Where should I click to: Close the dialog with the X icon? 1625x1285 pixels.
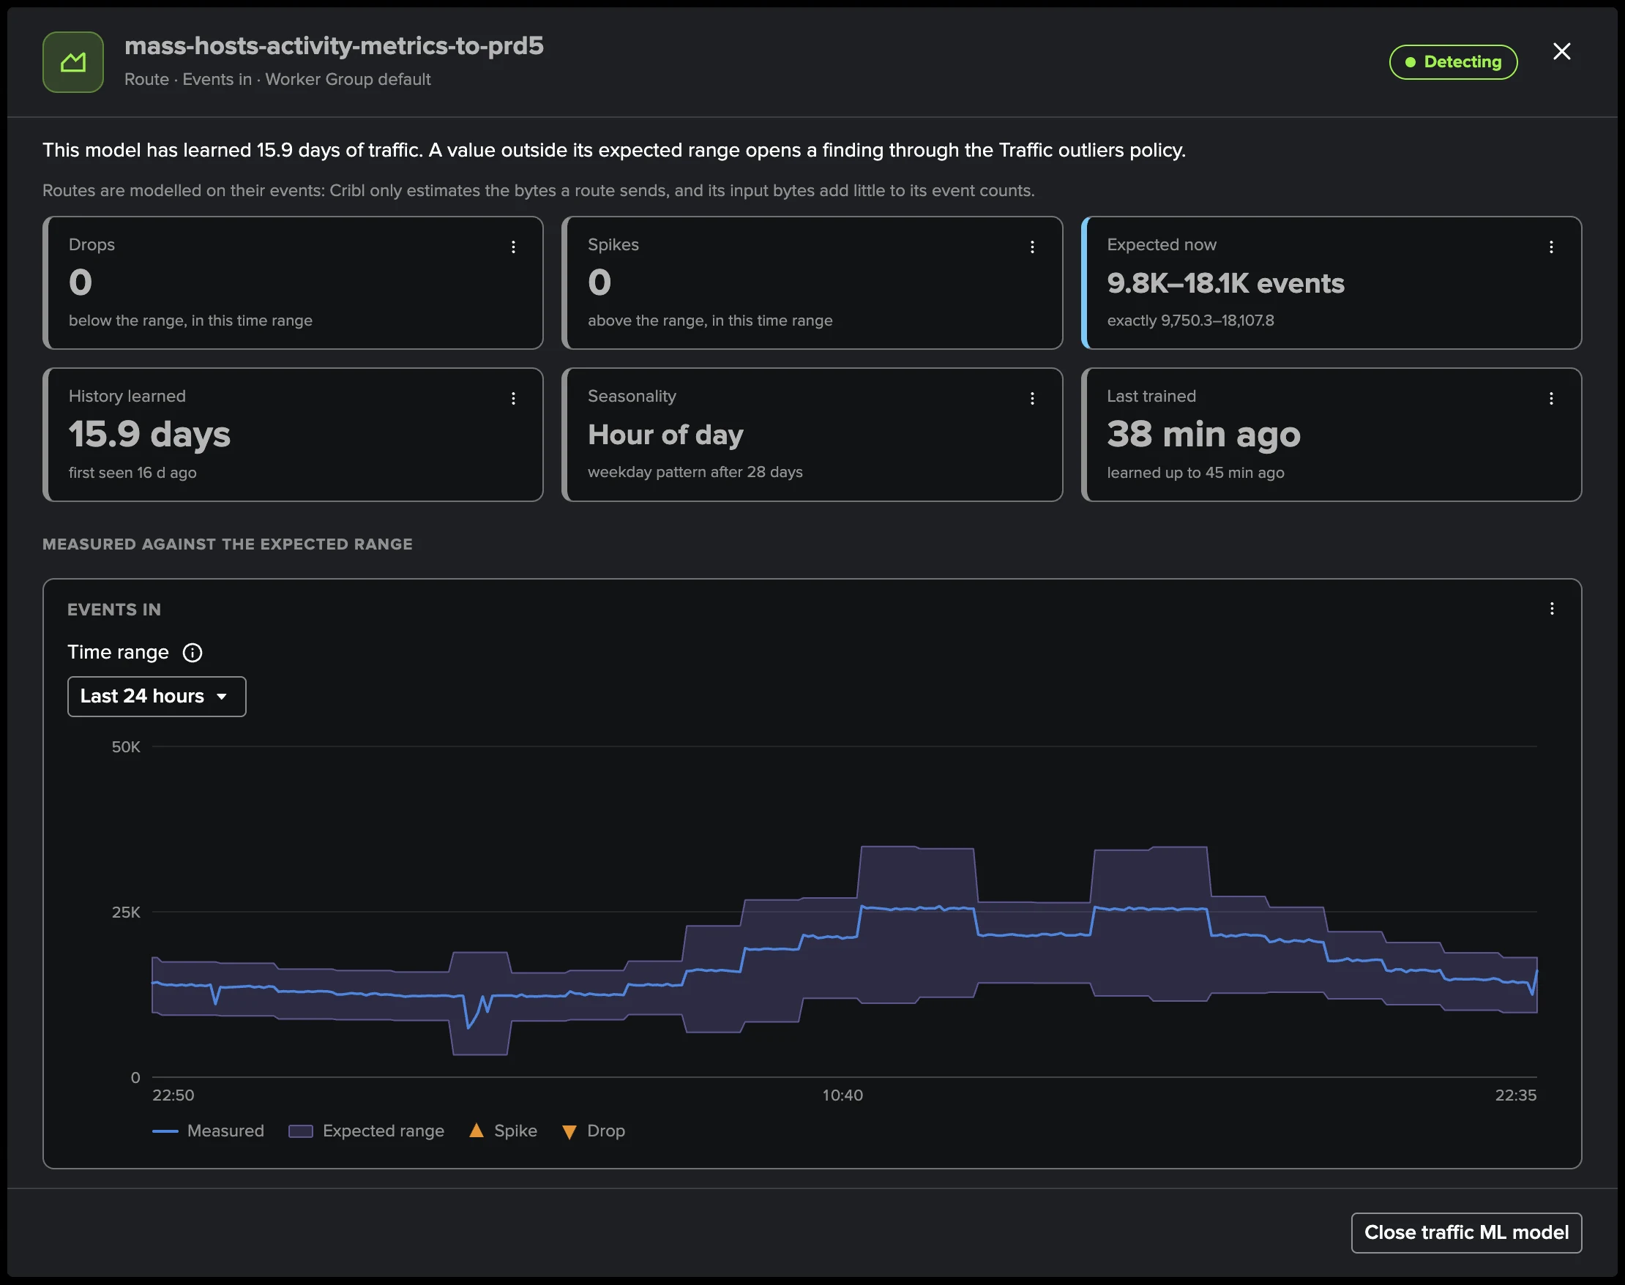[x=1562, y=51]
